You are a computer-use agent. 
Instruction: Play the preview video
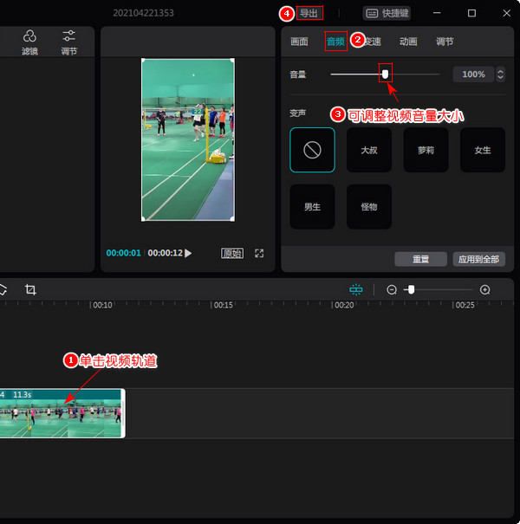[x=188, y=253]
